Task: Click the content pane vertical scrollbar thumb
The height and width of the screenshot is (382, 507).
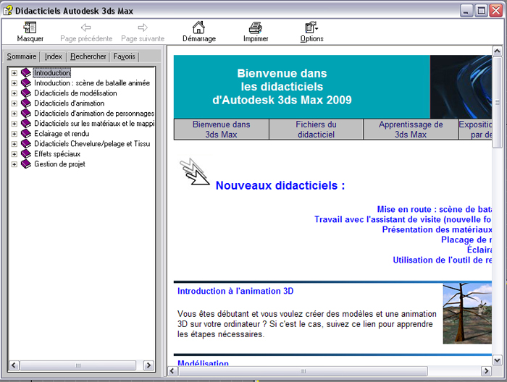Action: click(x=497, y=102)
